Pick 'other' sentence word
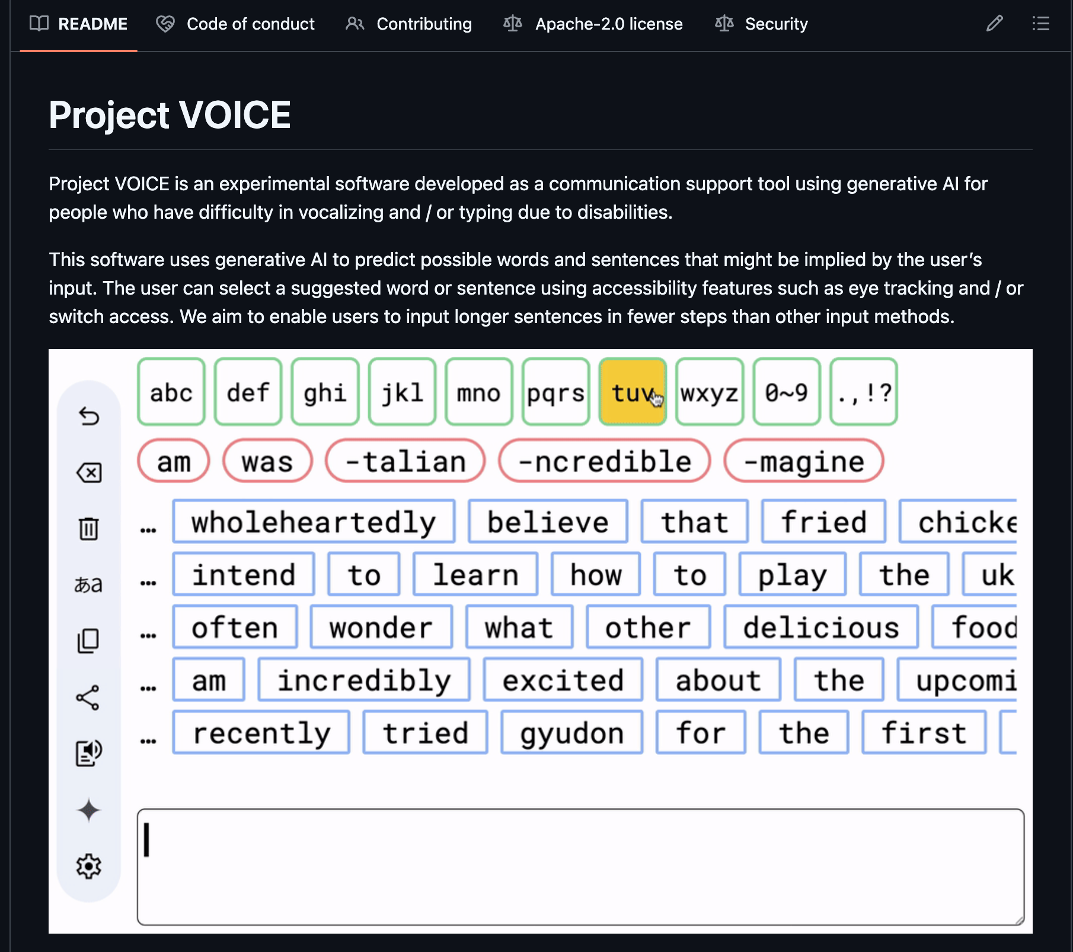1073x952 pixels. [648, 627]
